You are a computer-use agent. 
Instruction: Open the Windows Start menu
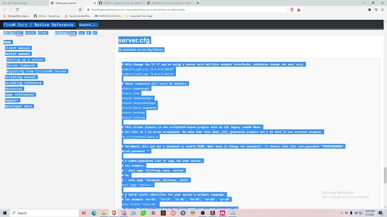(5, 213)
